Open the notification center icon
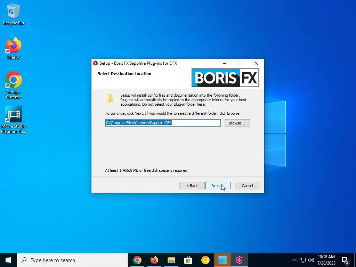 (345, 260)
